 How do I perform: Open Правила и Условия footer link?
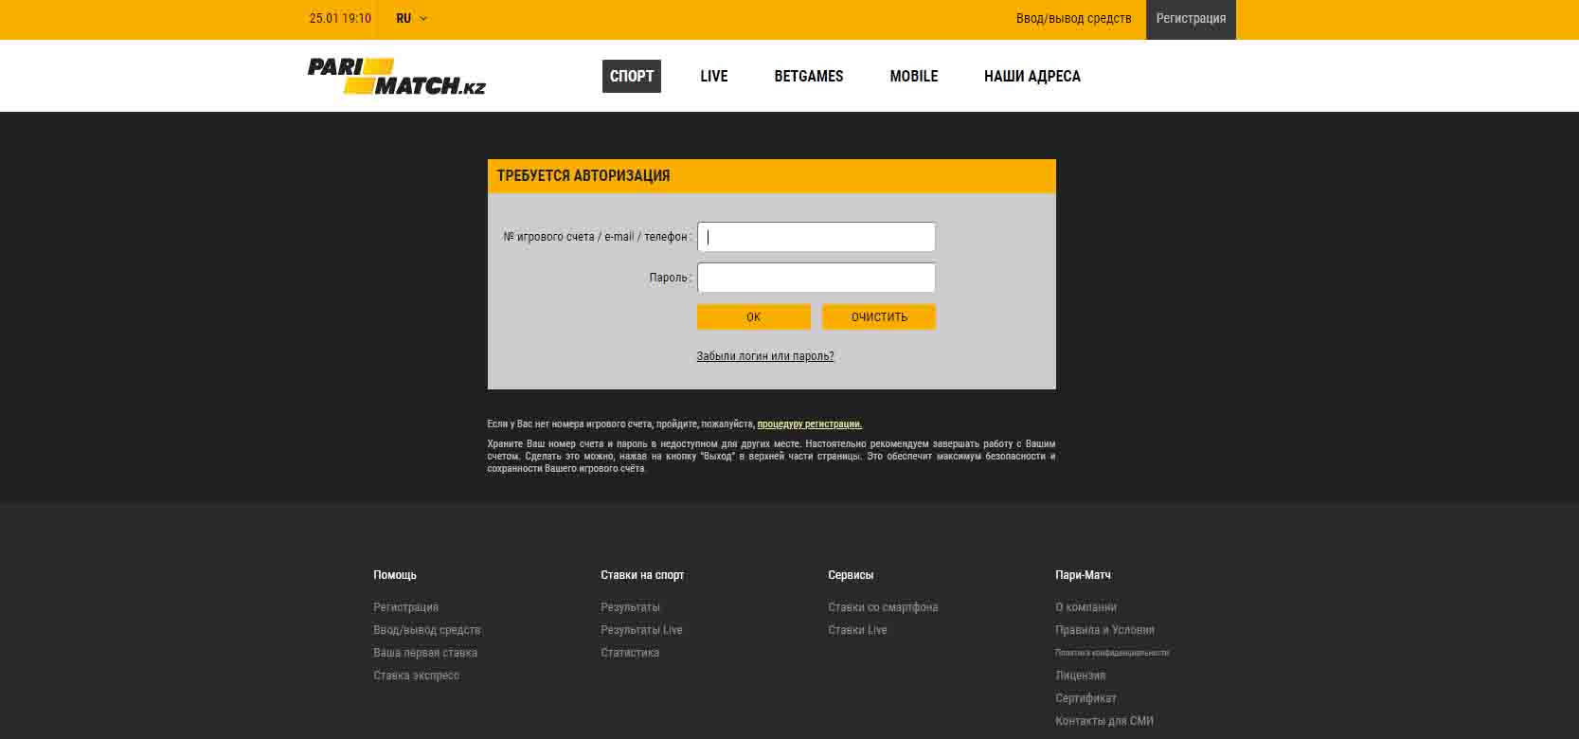coord(1104,630)
